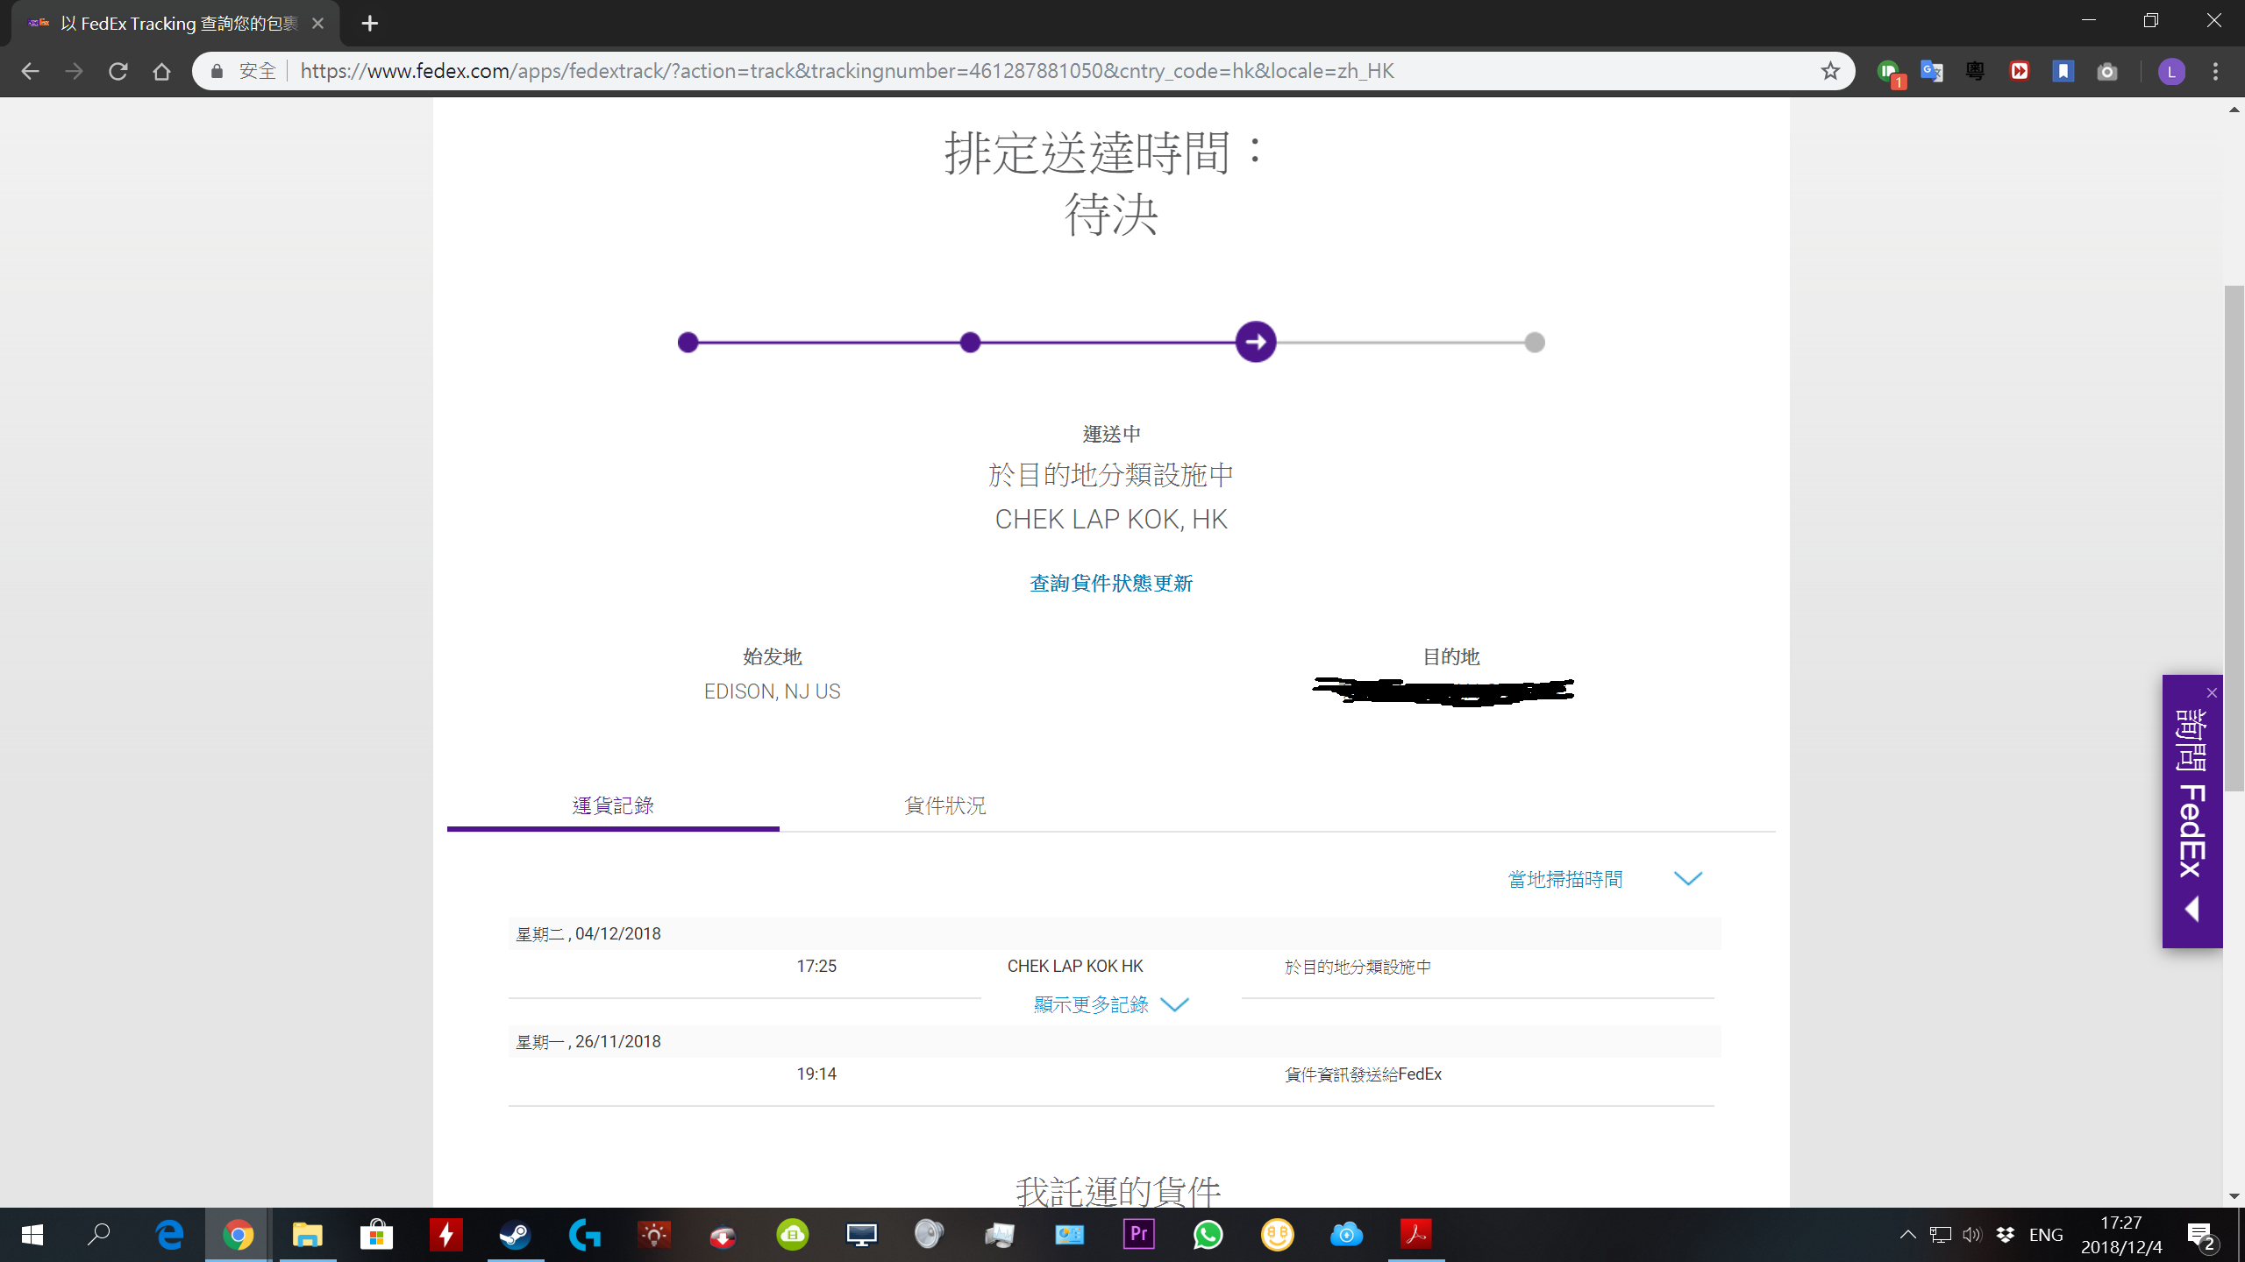Open the Windows Start menu

click(32, 1235)
